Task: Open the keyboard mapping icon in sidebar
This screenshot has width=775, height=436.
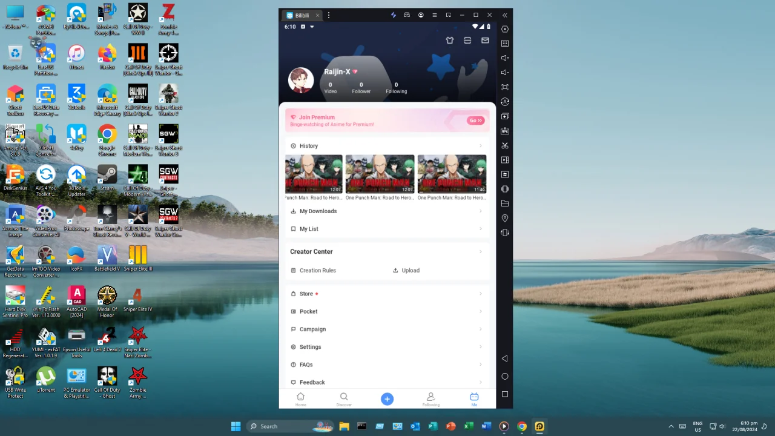Action: (505, 44)
